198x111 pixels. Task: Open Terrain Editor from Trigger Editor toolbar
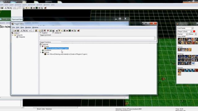tap(57, 31)
